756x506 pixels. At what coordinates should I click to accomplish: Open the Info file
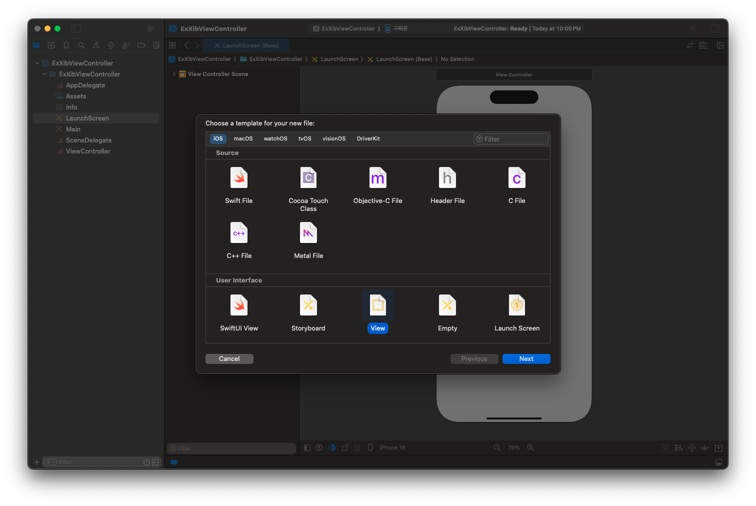(x=71, y=107)
